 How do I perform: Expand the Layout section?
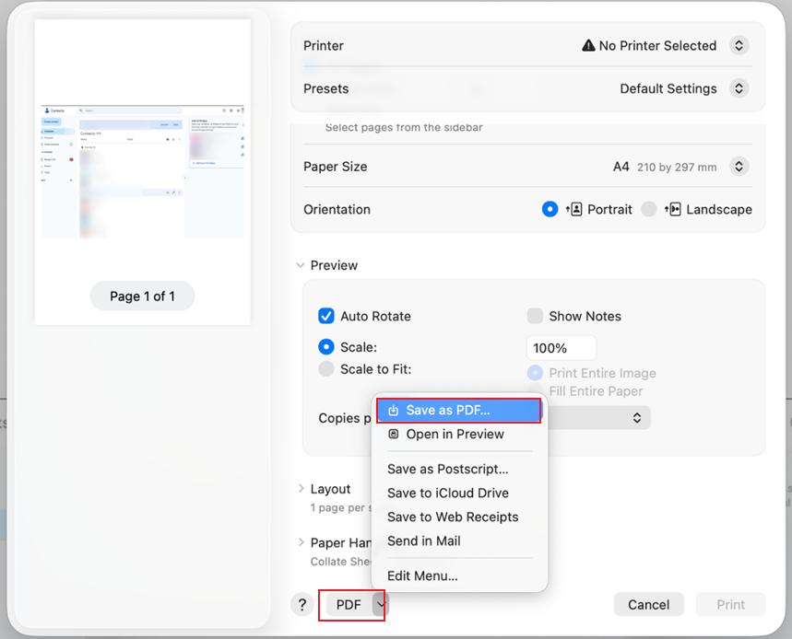301,489
